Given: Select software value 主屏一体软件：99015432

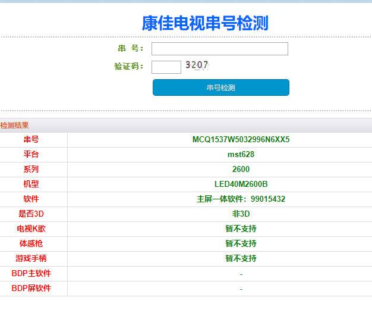Looking at the screenshot, I should [241, 199].
